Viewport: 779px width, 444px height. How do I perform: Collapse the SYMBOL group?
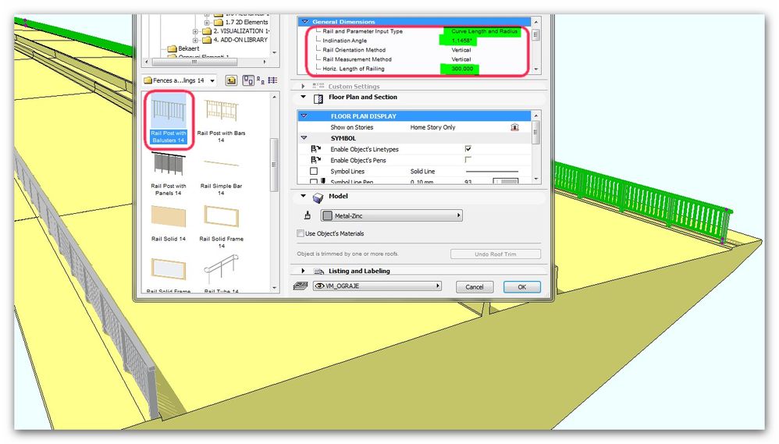click(304, 137)
